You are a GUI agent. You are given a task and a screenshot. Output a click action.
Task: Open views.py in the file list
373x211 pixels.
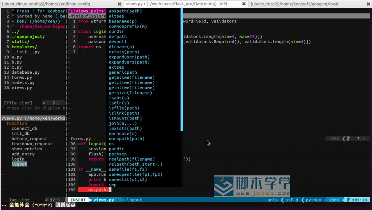pos(21,88)
